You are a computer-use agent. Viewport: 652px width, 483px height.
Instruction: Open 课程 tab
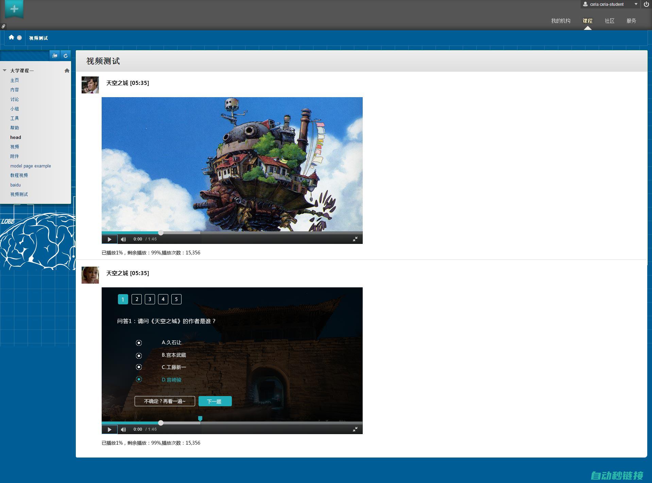587,21
